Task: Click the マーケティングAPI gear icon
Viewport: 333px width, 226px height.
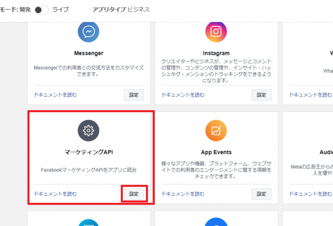Action: [x=88, y=130]
